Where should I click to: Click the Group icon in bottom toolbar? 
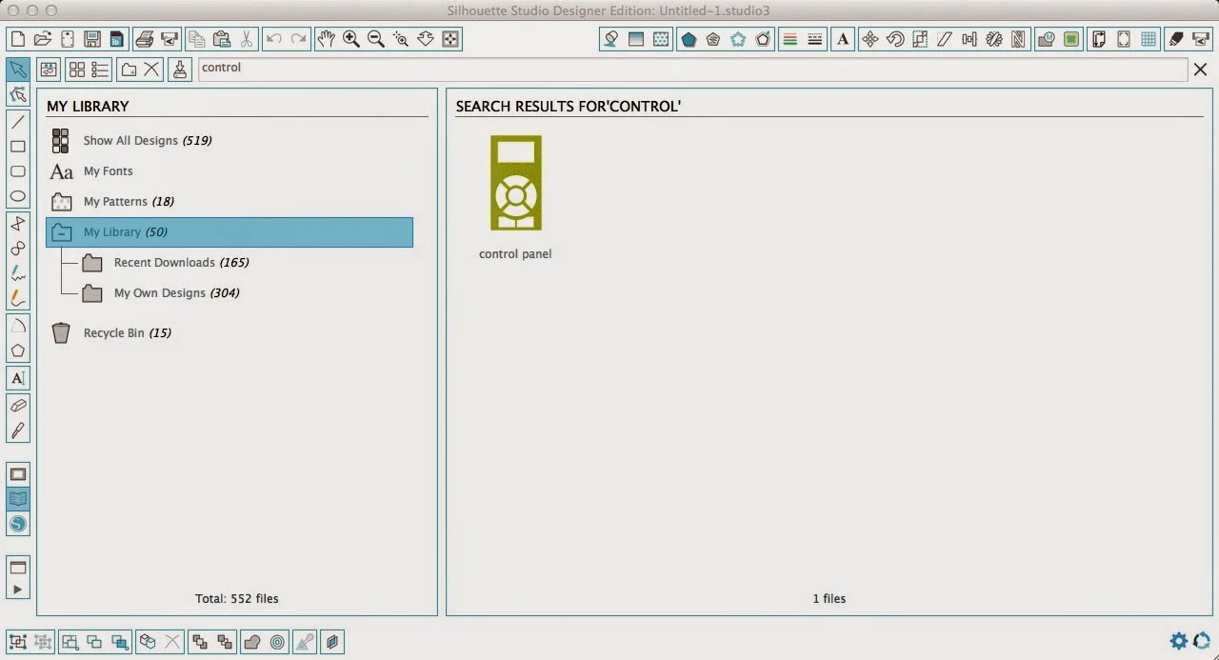pos(17,642)
